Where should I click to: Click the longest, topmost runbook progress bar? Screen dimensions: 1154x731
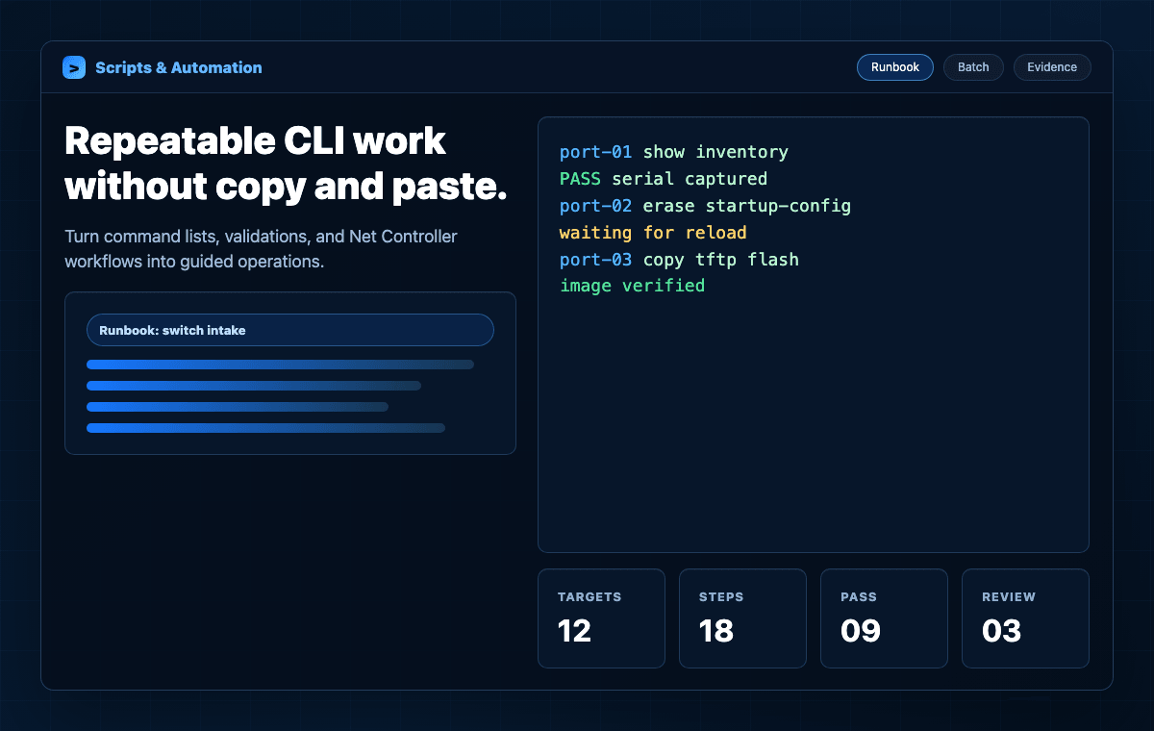[280, 365]
